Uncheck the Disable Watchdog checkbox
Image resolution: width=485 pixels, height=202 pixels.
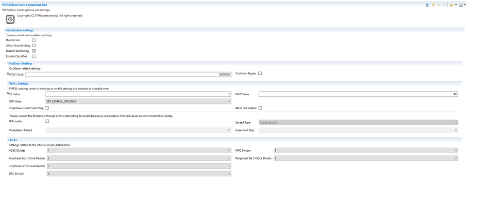coord(34,51)
